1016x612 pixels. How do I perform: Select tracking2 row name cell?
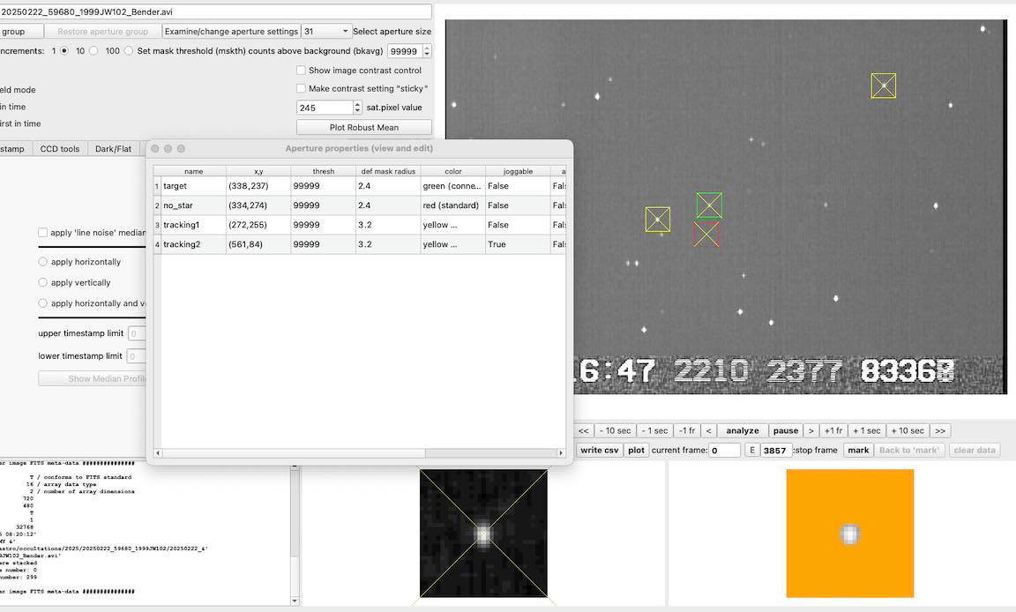pos(193,244)
